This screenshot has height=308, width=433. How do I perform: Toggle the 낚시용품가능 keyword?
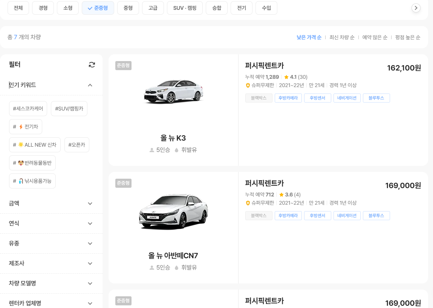(32, 181)
